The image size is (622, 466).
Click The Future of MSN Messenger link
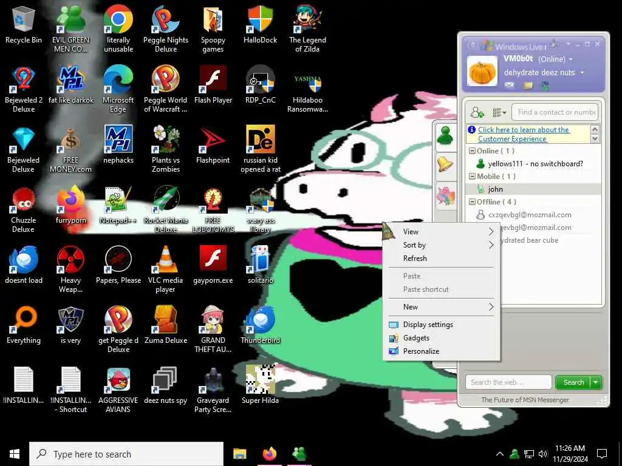click(525, 400)
